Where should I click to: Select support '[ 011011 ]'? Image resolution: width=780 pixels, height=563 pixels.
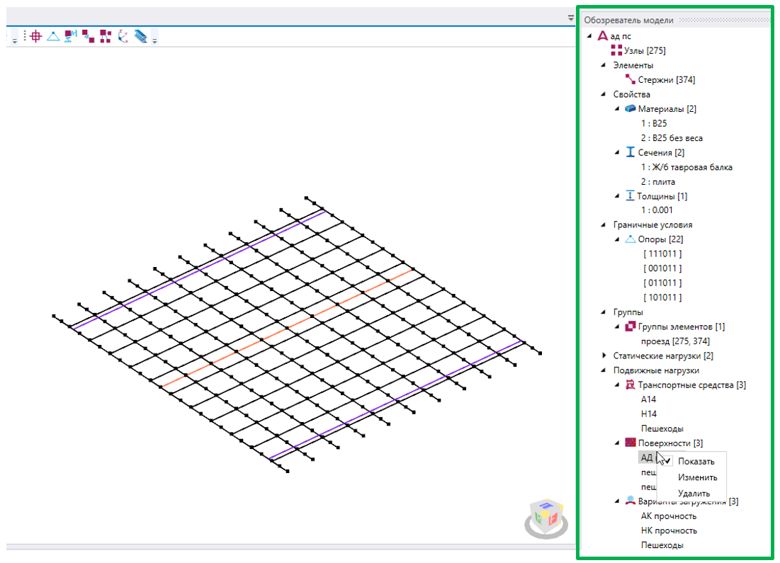click(662, 283)
